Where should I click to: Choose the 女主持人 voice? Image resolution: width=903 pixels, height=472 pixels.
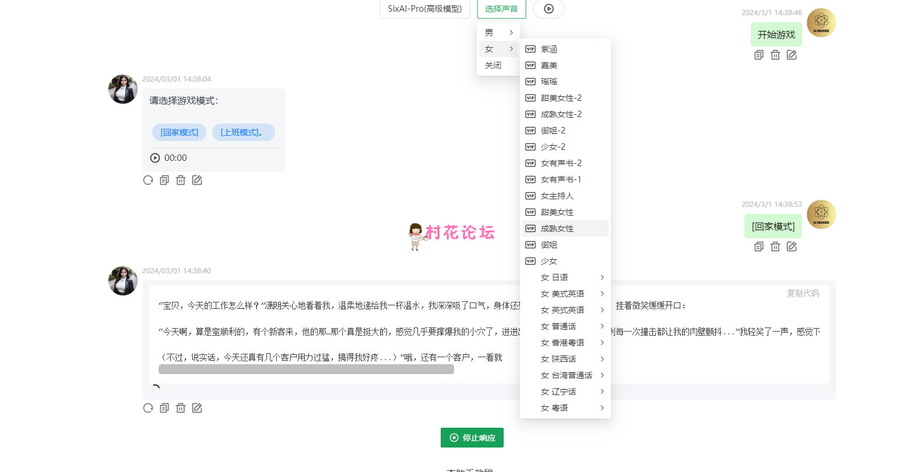[x=565, y=196]
